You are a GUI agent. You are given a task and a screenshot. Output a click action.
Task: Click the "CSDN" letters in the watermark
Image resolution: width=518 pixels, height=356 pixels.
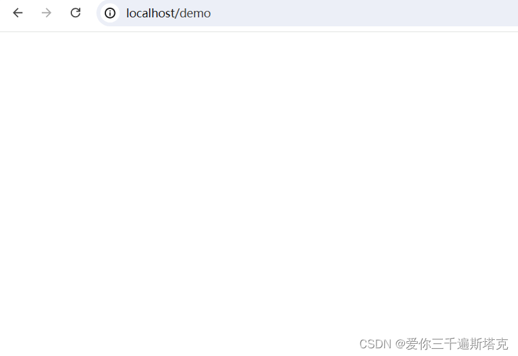(x=375, y=344)
